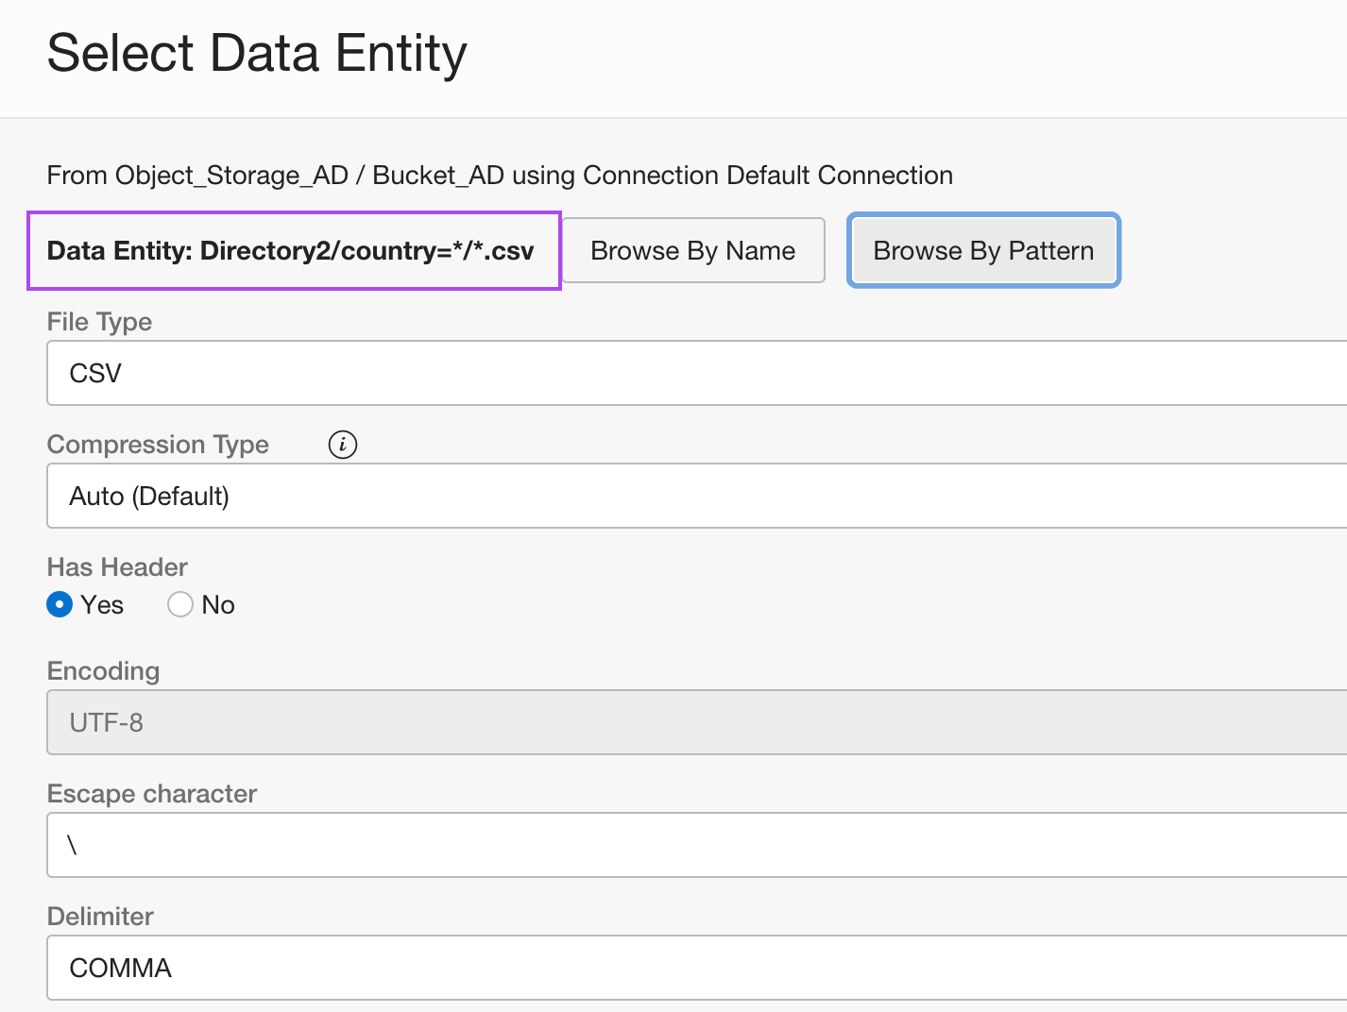Focus the Escape character input field

click(x=696, y=845)
